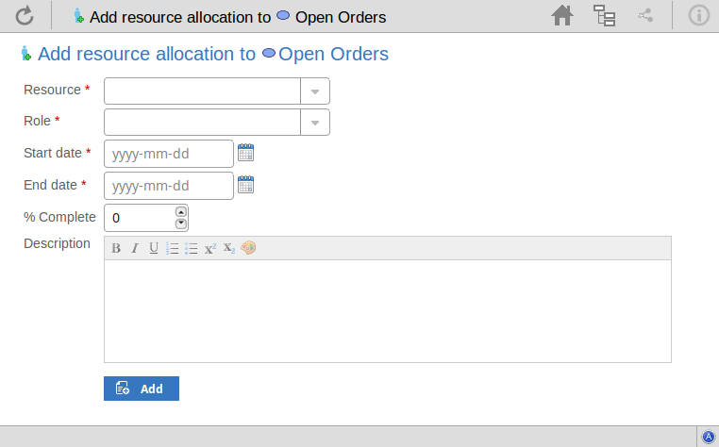The image size is (719, 447).
Task: Toggle italic formatting in Description editor
Action: pyautogui.click(x=135, y=248)
